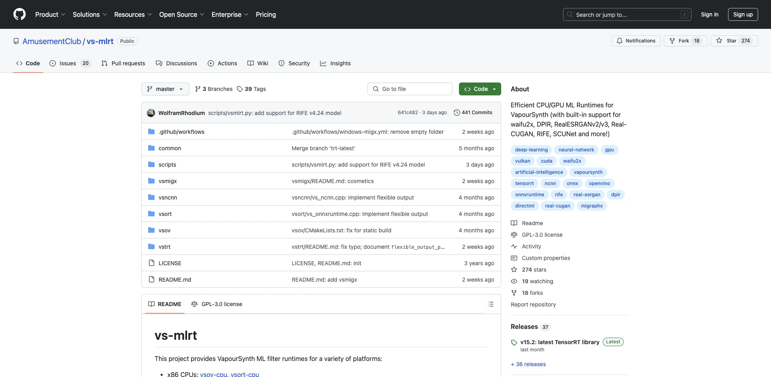Click the README.md file icon
This screenshot has height=377, width=771.
(151, 279)
